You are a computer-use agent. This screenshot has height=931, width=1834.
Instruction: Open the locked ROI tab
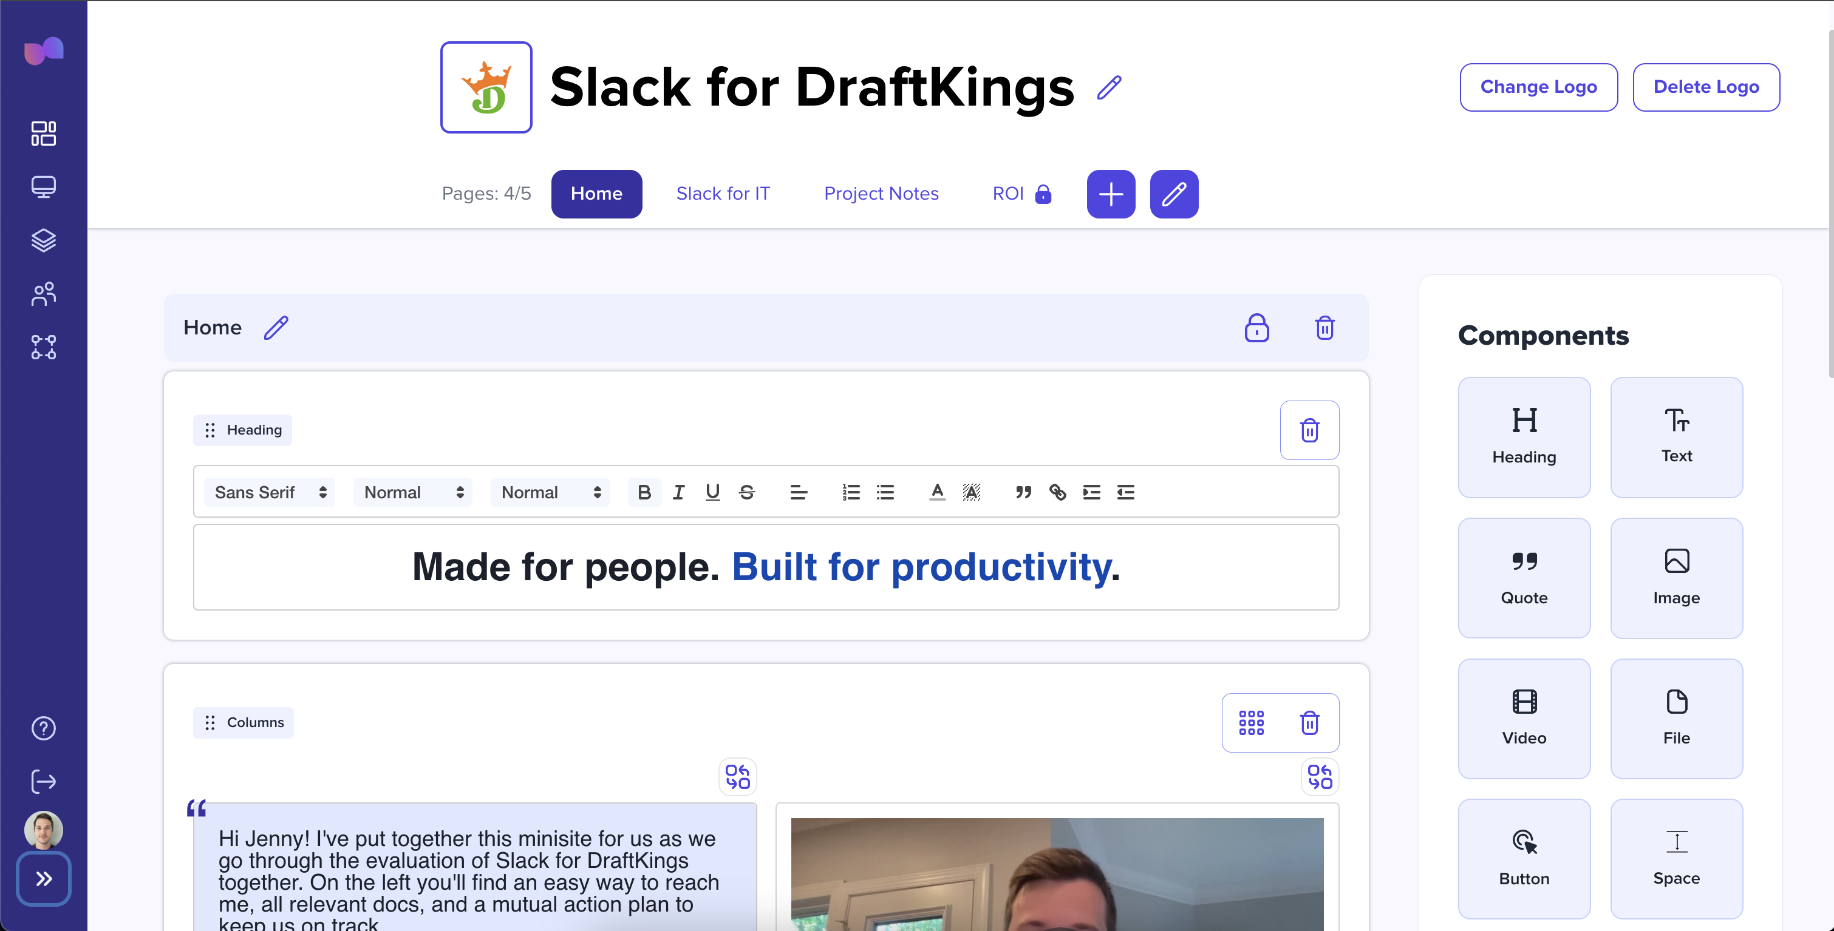point(1021,194)
